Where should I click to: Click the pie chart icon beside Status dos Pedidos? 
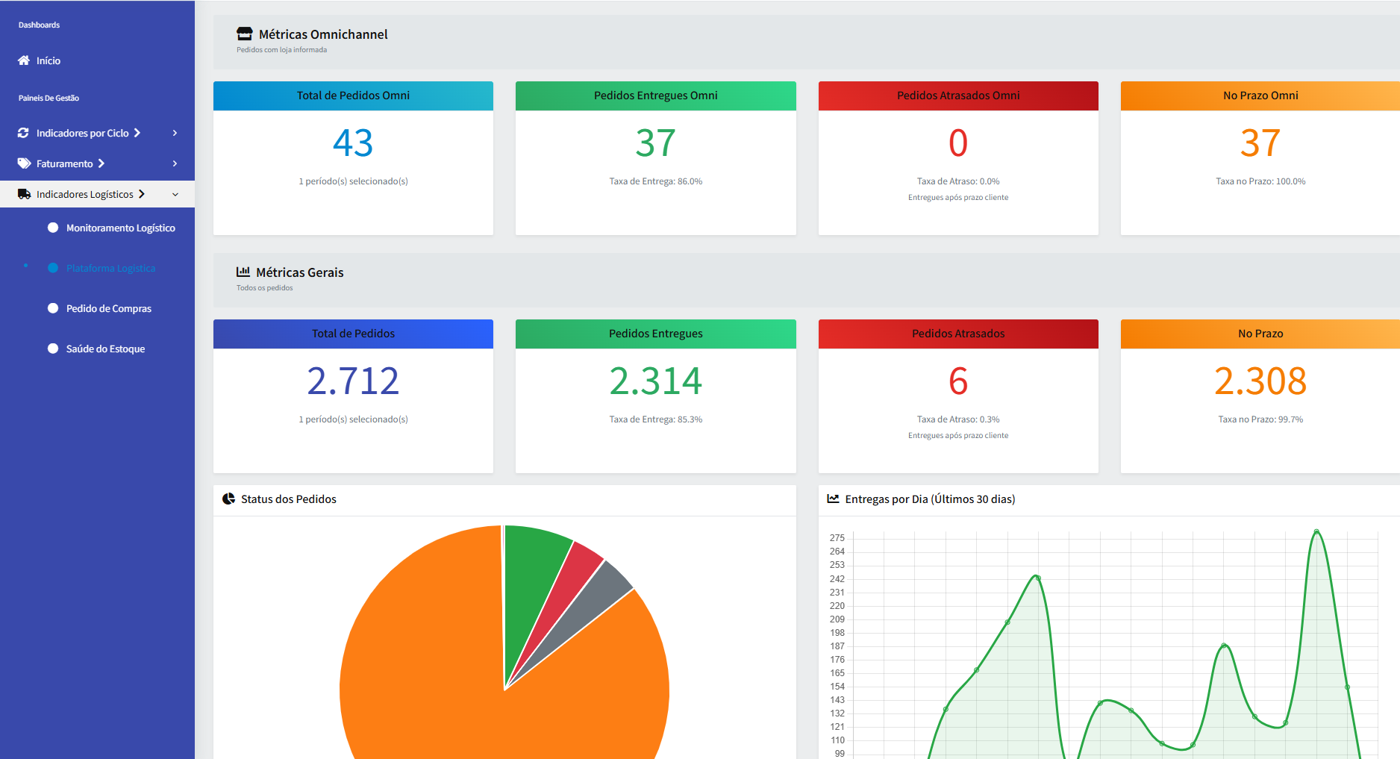(x=228, y=499)
